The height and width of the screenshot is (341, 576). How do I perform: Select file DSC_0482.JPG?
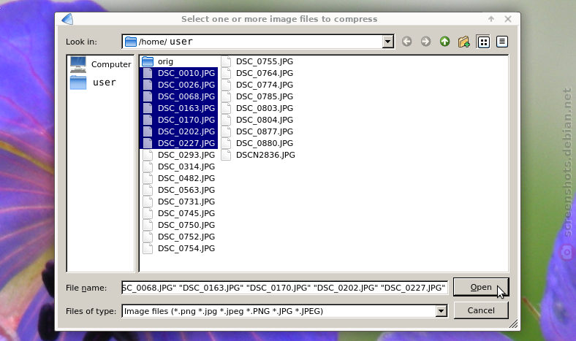(x=179, y=178)
